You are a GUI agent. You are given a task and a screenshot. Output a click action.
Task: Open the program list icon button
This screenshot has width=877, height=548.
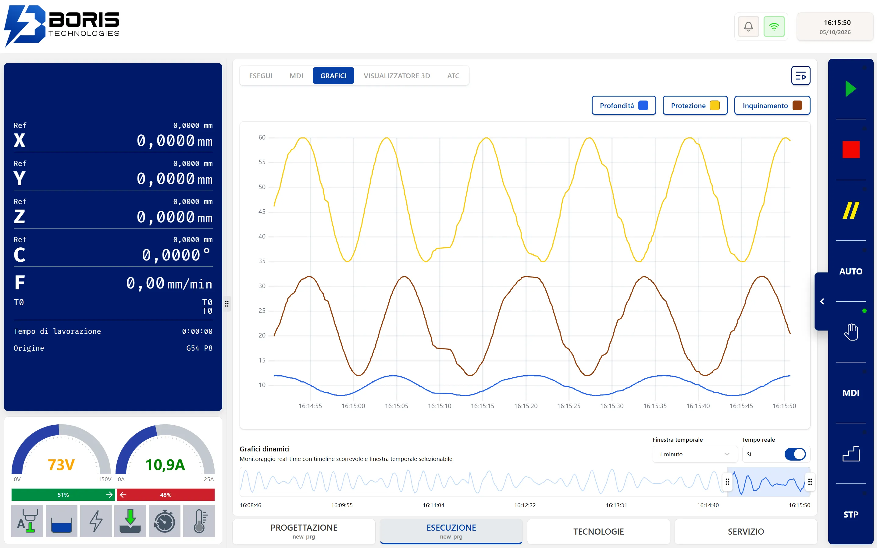800,75
